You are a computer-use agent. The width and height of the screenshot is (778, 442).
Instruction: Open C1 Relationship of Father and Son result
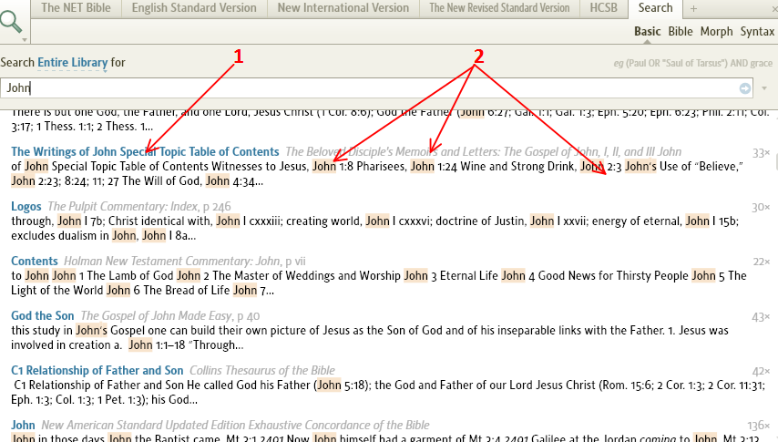97,370
